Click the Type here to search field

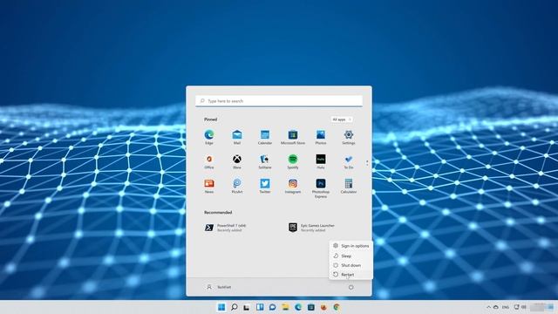pos(279,101)
